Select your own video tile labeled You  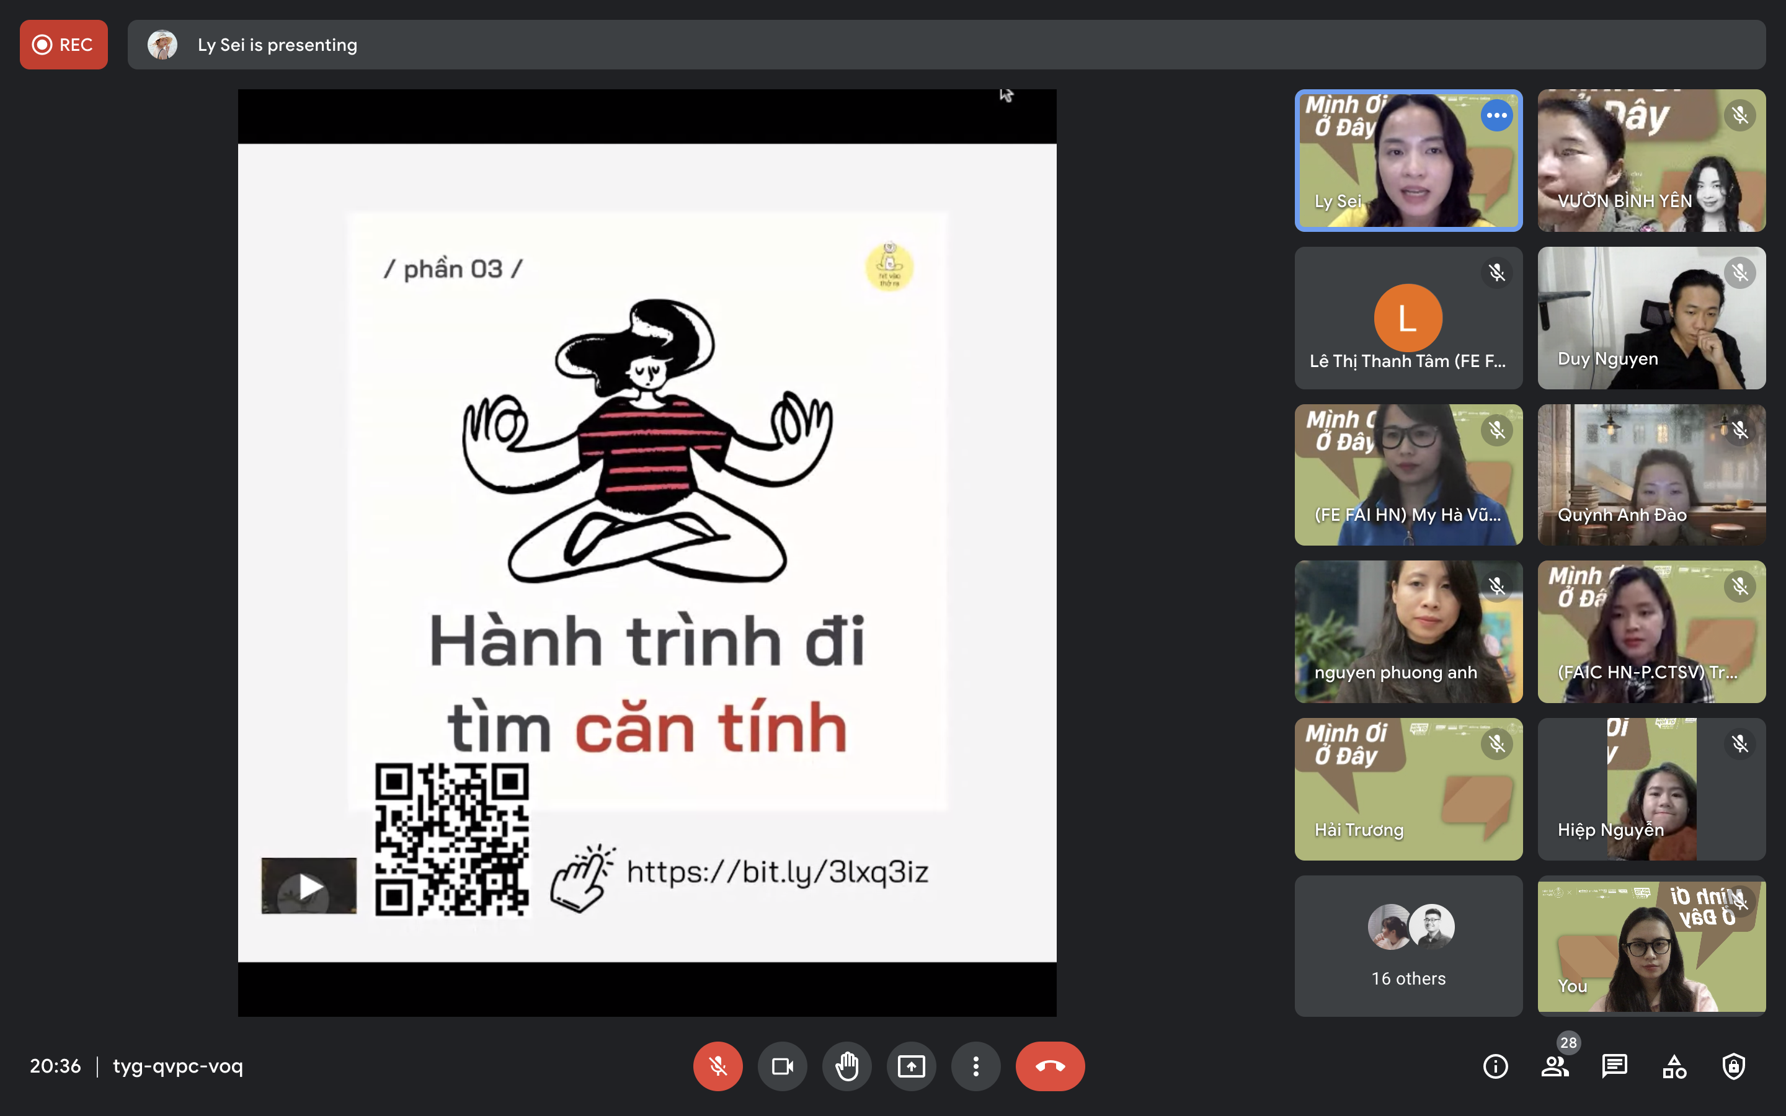tap(1651, 946)
